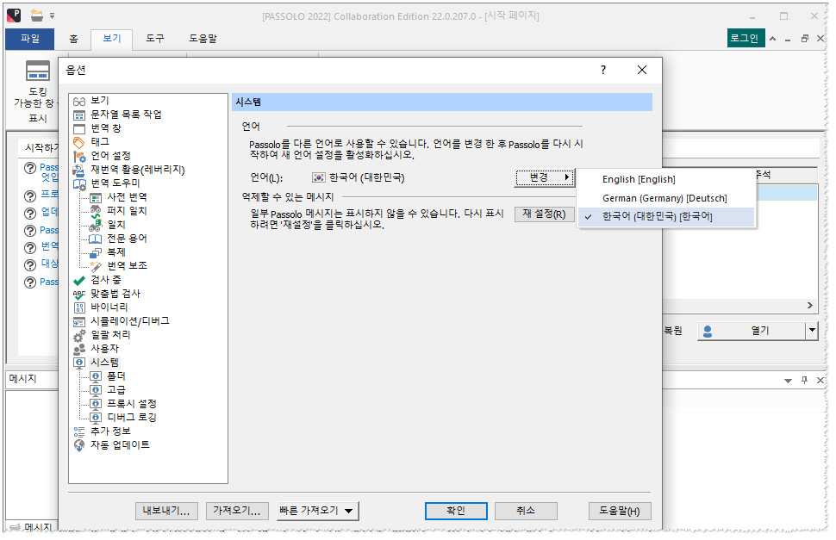Click the 바이너리 icon

[79, 308]
